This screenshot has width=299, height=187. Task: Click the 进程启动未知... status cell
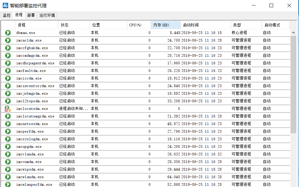(x=74, y=109)
